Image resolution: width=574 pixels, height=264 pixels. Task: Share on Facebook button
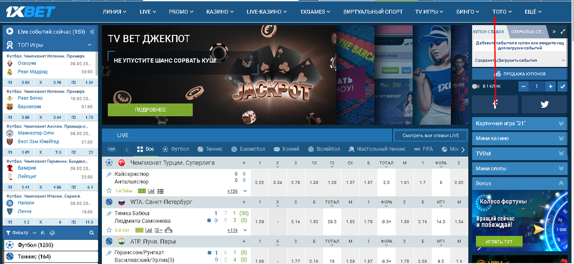(495, 104)
